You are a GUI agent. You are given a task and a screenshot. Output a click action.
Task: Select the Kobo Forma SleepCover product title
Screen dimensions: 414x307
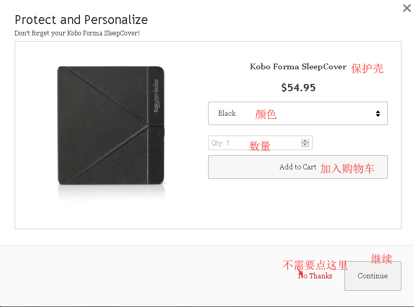point(298,67)
